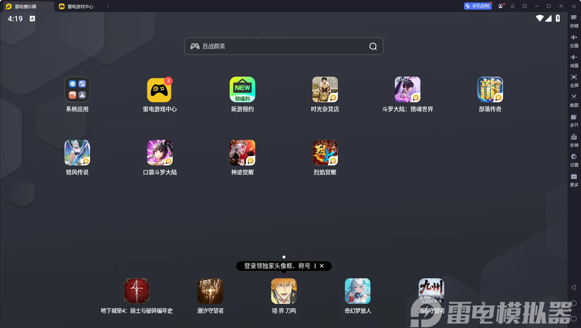581x328 pixels.
Task: Increase volume with the 加量 button
Action: tap(574, 41)
